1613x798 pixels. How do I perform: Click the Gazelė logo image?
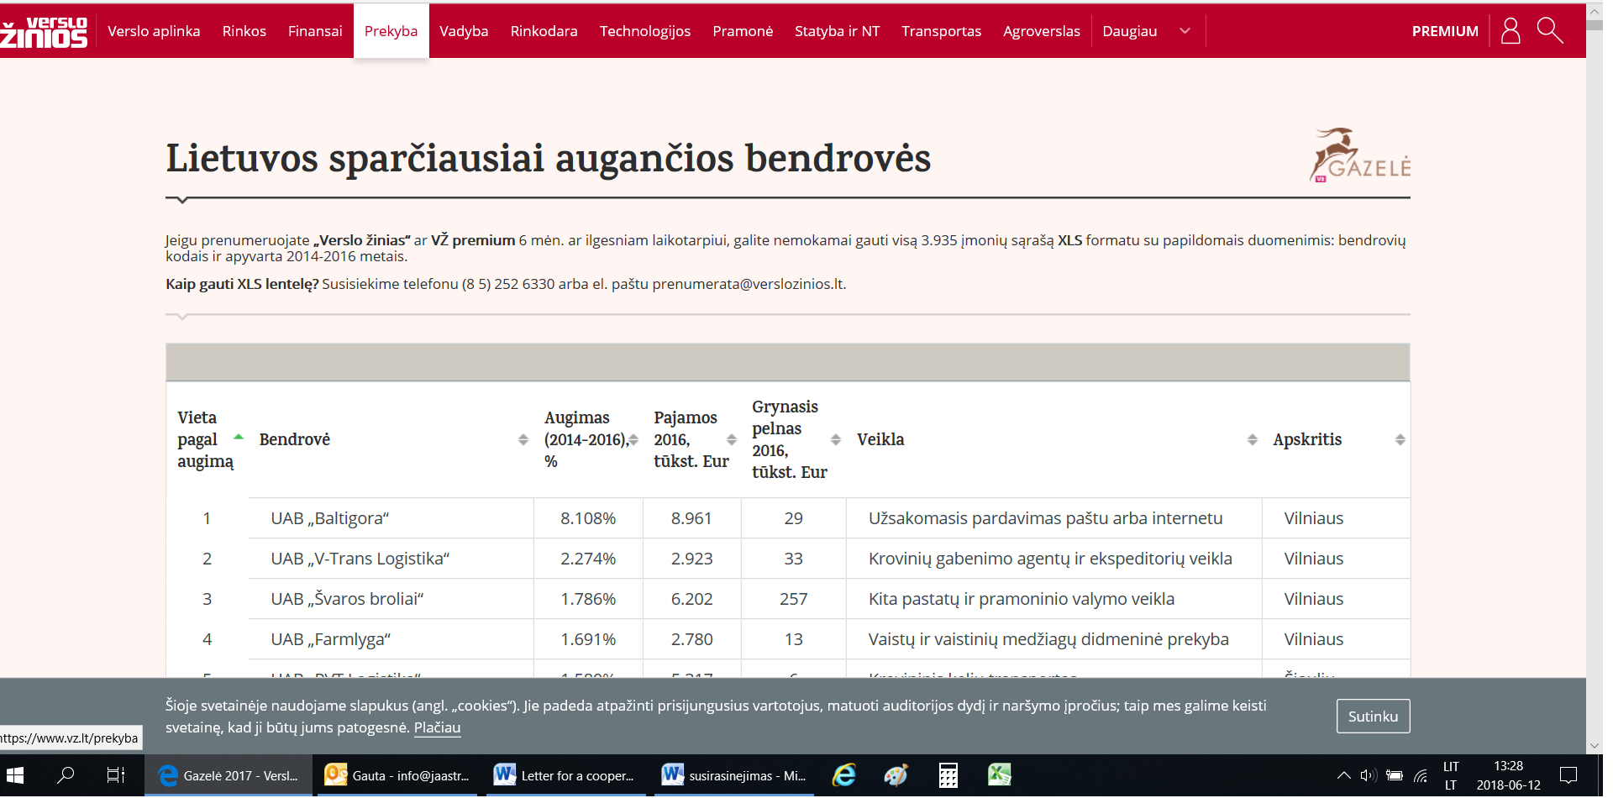pyautogui.click(x=1360, y=155)
